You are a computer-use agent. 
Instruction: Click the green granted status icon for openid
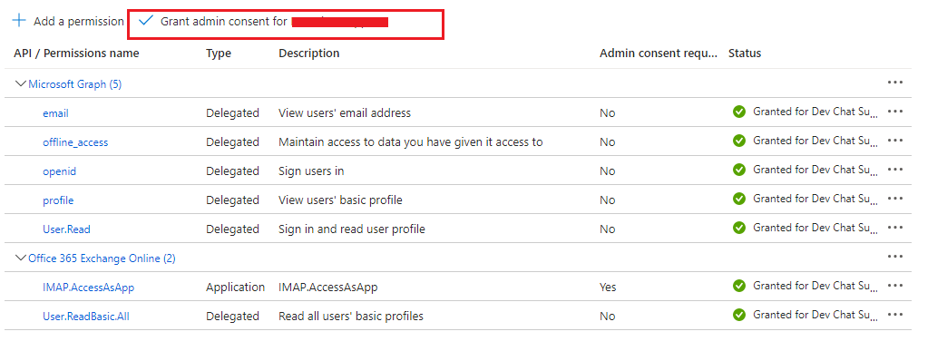[738, 170]
